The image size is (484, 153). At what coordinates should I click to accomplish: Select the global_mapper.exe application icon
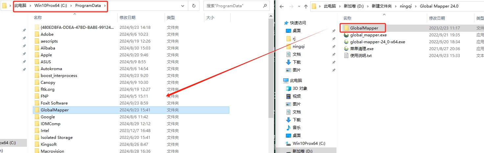(346, 35)
